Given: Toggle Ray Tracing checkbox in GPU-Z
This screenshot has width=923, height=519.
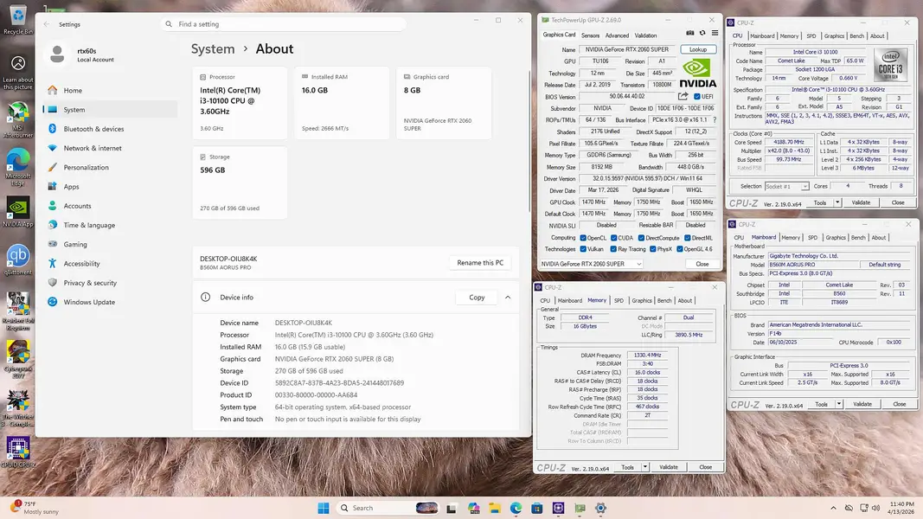Looking at the screenshot, I should click(614, 249).
